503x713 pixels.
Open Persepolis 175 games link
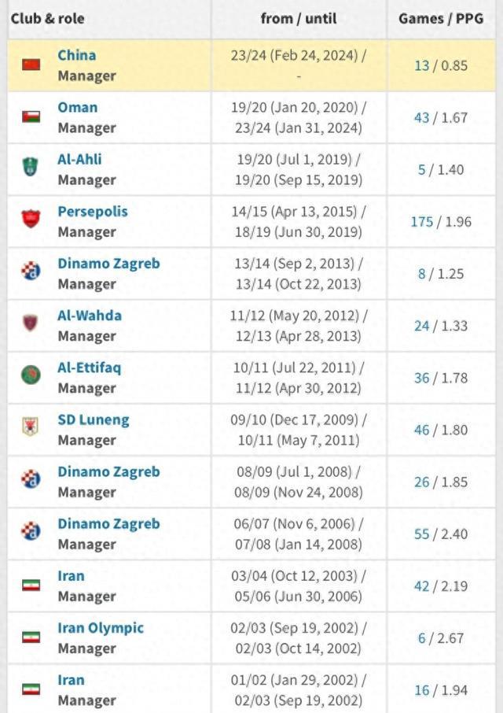pyautogui.click(x=422, y=221)
